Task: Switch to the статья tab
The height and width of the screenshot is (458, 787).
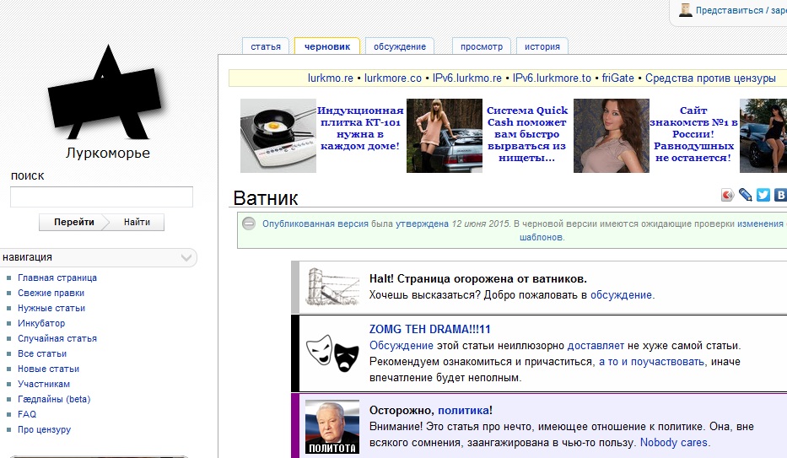Action: [x=266, y=47]
